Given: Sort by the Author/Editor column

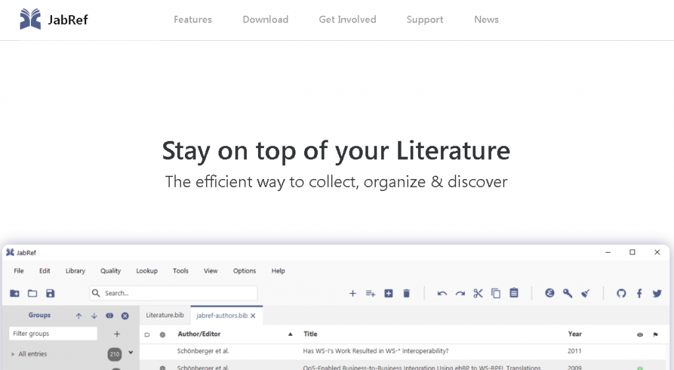Looking at the screenshot, I should (199, 334).
